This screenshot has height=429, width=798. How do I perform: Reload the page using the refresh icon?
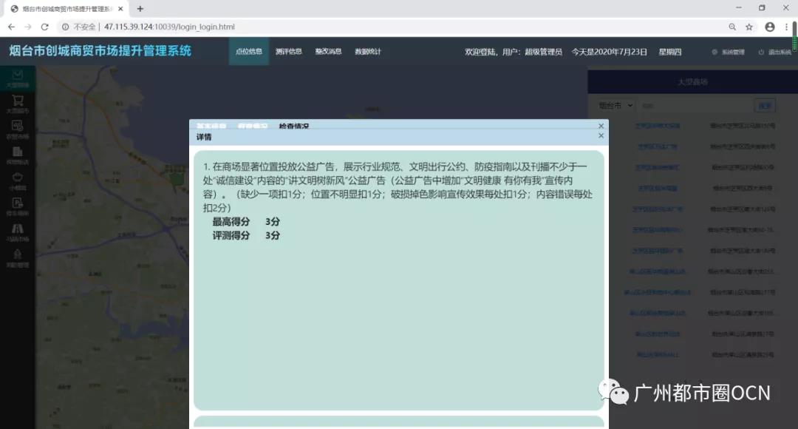click(x=44, y=27)
